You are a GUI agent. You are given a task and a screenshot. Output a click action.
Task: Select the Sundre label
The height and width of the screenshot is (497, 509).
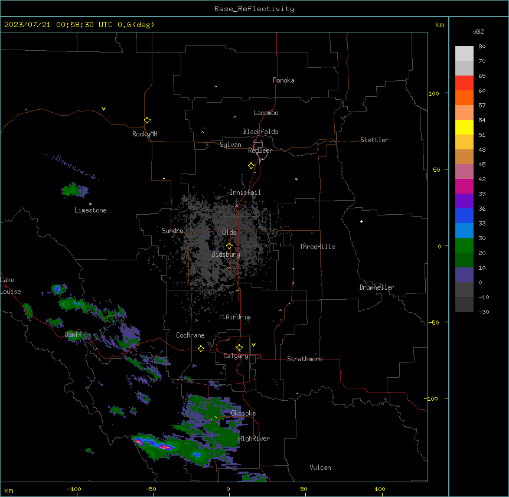pyautogui.click(x=172, y=231)
